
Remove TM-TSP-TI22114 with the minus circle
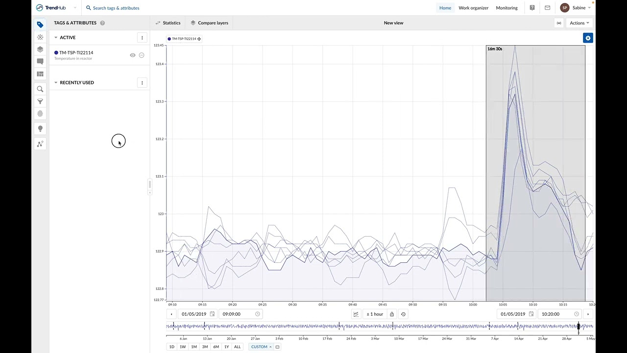pyautogui.click(x=142, y=55)
